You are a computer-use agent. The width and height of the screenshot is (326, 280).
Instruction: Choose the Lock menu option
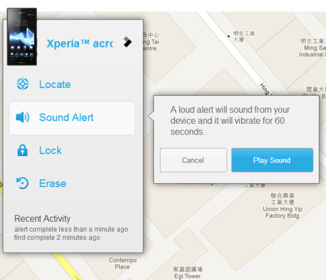pyautogui.click(x=72, y=150)
